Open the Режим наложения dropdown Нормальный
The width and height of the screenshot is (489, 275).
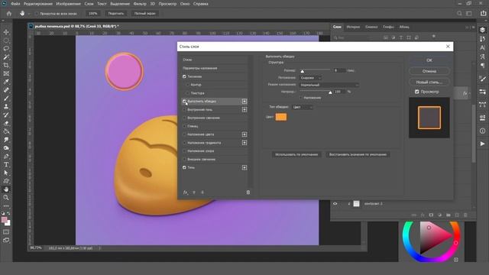tap(329, 85)
